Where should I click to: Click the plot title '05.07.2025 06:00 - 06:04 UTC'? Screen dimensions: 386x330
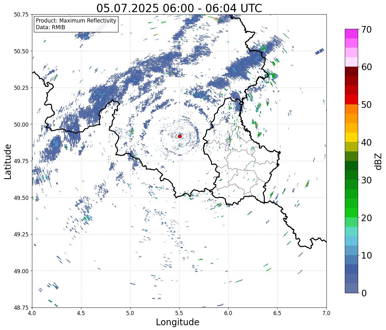click(179, 8)
